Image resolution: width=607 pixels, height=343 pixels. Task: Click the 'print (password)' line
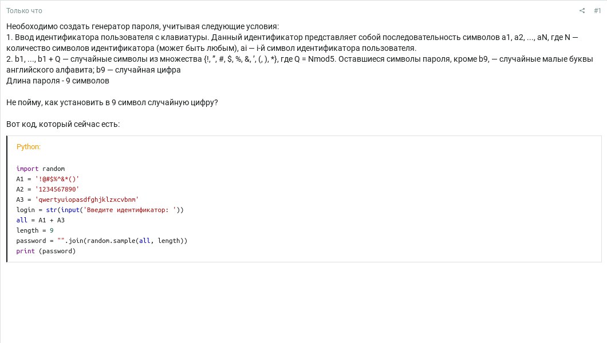click(46, 251)
